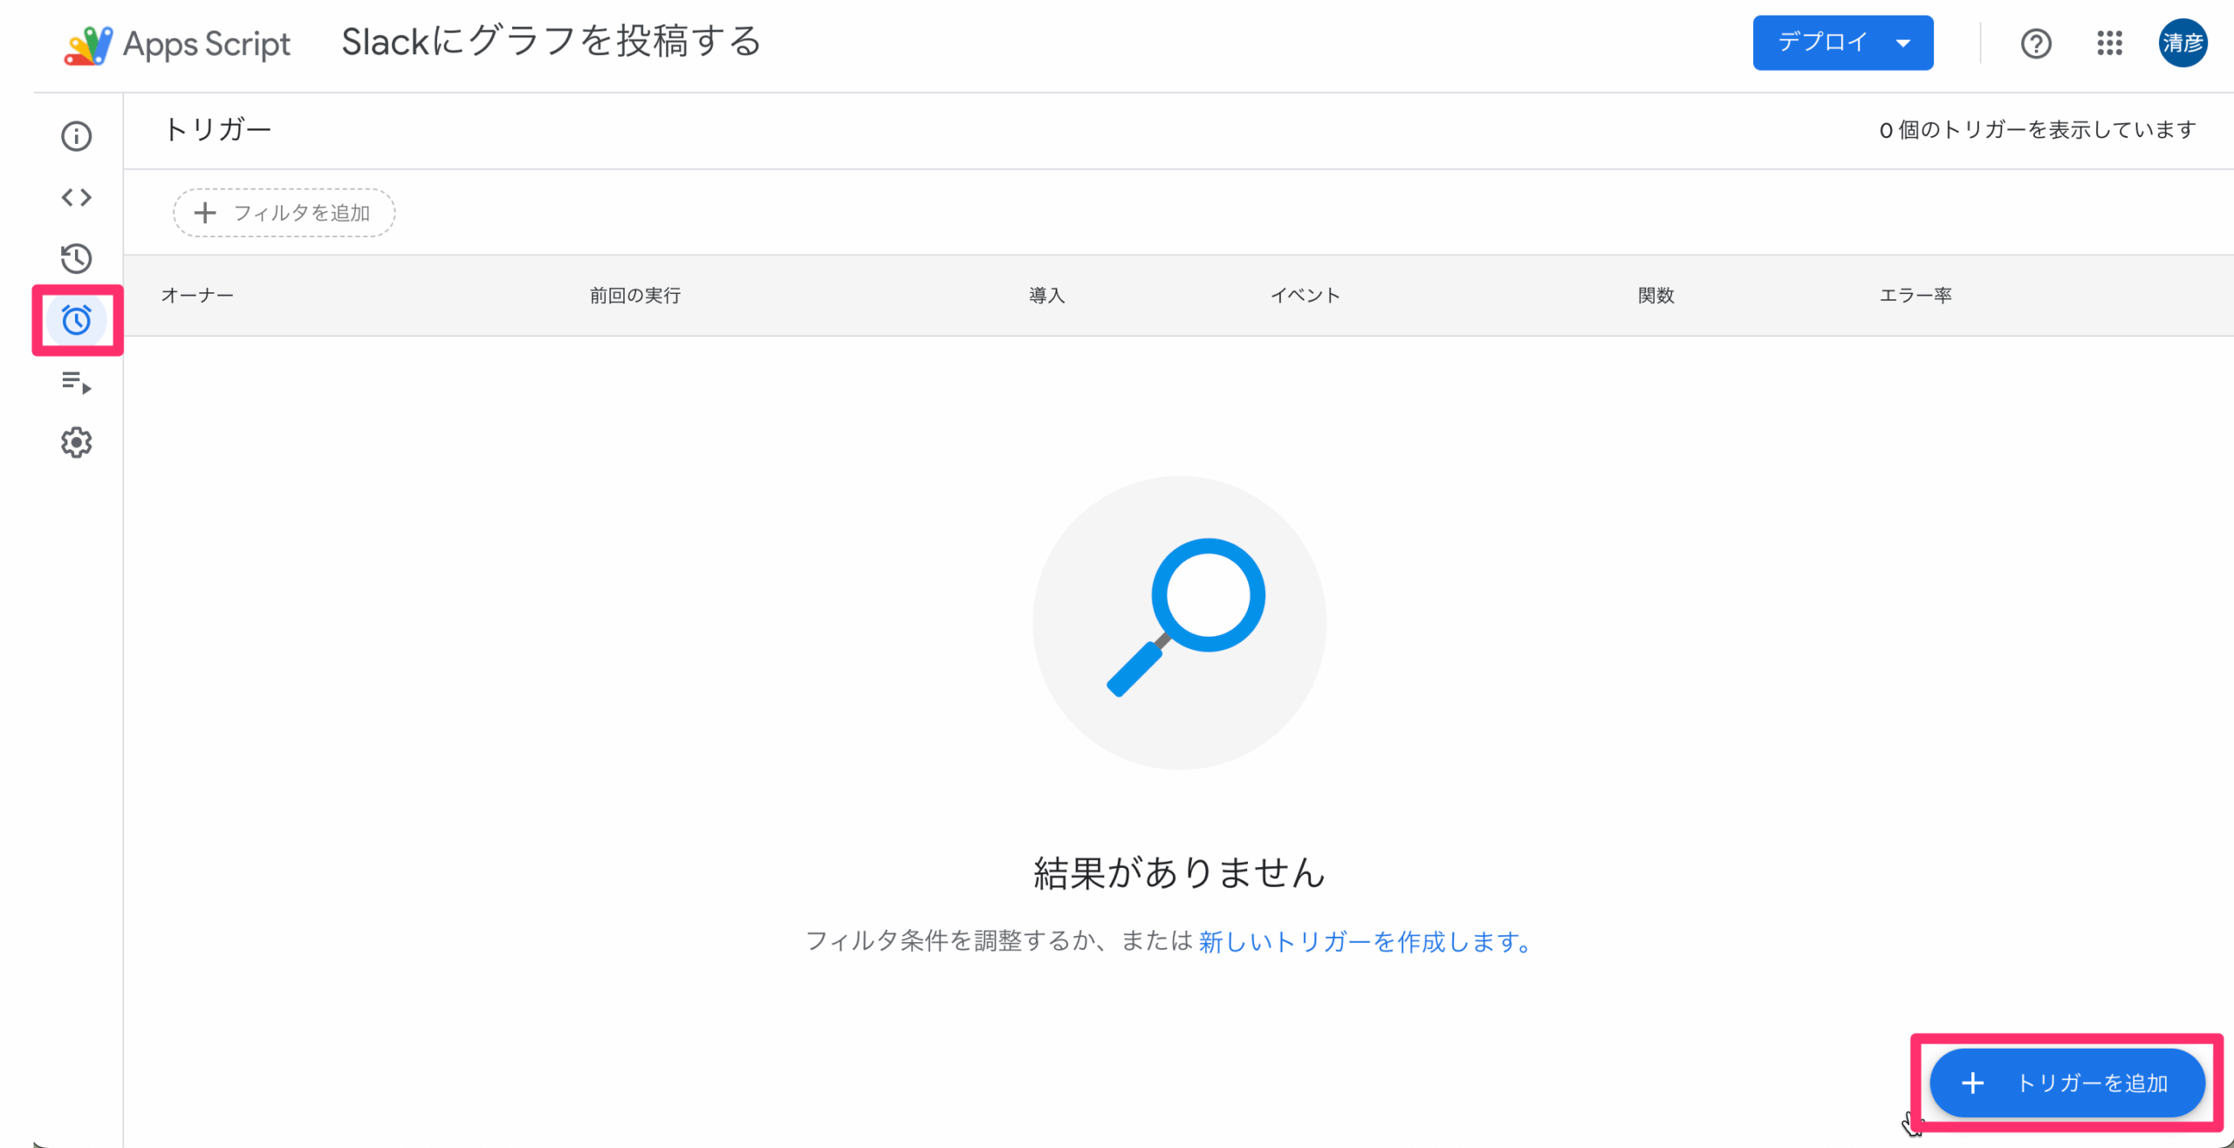Image resolution: width=2234 pixels, height=1148 pixels.
Task: Open the project history icon in sidebar
Action: click(76, 258)
